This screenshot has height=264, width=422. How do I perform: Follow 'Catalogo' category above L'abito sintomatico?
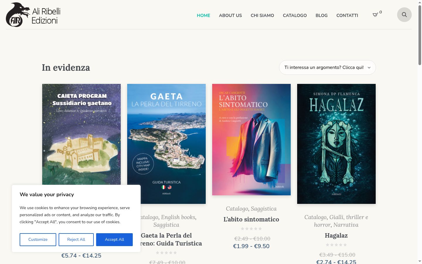[237, 209]
